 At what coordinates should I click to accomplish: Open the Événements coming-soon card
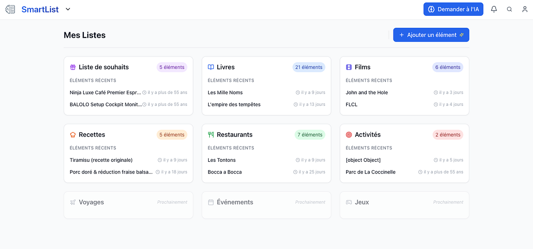(x=266, y=205)
